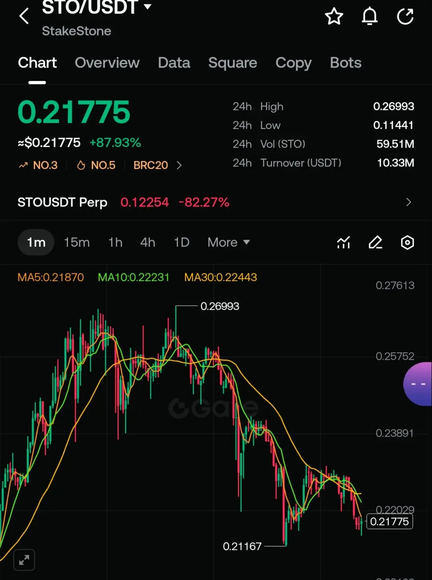Tap the purple floating assistant bubble
This screenshot has height=580, width=432.
pyautogui.click(x=418, y=384)
